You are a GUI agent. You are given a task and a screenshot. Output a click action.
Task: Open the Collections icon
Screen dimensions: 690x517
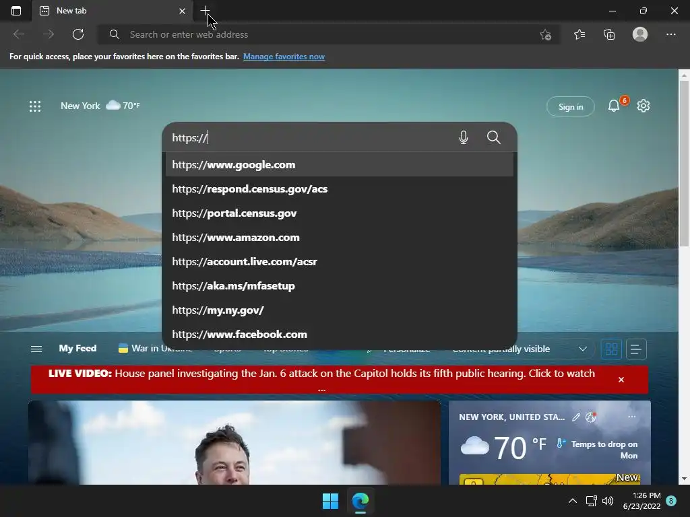click(609, 34)
